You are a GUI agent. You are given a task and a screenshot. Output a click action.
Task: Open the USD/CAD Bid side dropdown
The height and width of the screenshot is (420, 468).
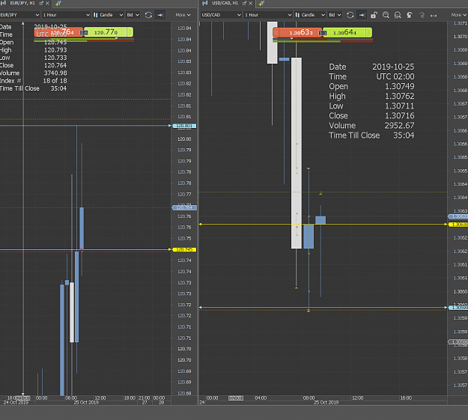[x=335, y=15]
